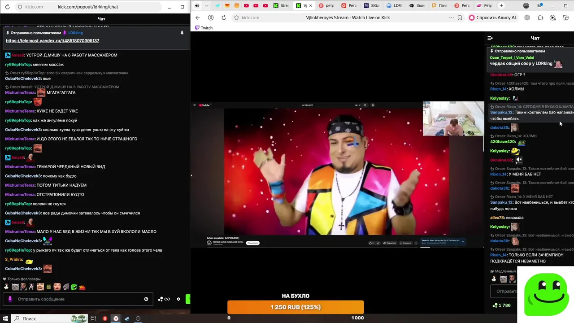Open the emoji picker in the popout chat input

tap(146, 299)
